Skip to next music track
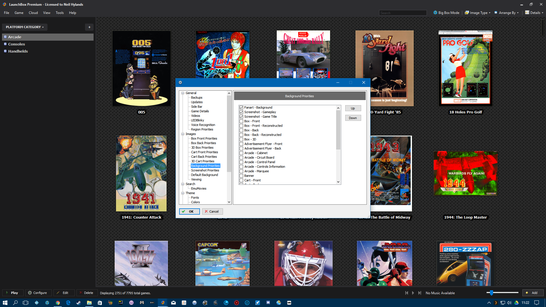This screenshot has height=307, width=546. 420,293
